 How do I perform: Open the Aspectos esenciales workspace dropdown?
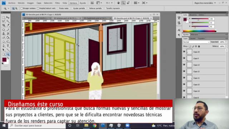tap(205, 3)
